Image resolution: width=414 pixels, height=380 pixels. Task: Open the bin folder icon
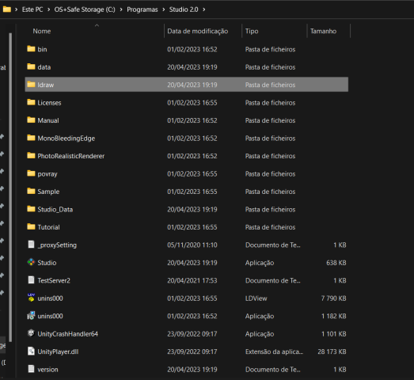31,49
